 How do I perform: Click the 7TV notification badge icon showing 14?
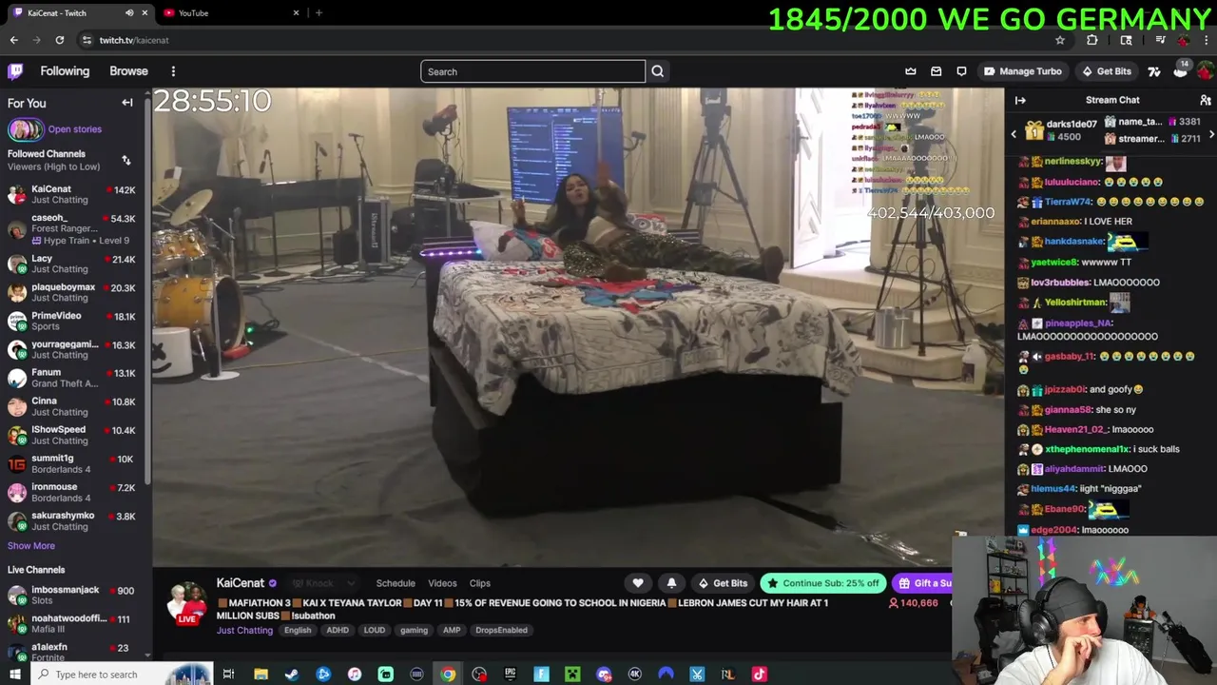[x=1180, y=70]
